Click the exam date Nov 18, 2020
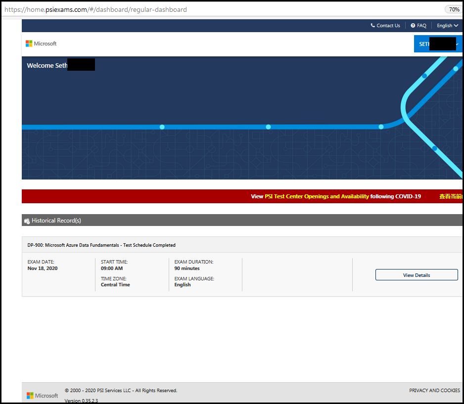This screenshot has height=404, width=464. click(43, 268)
